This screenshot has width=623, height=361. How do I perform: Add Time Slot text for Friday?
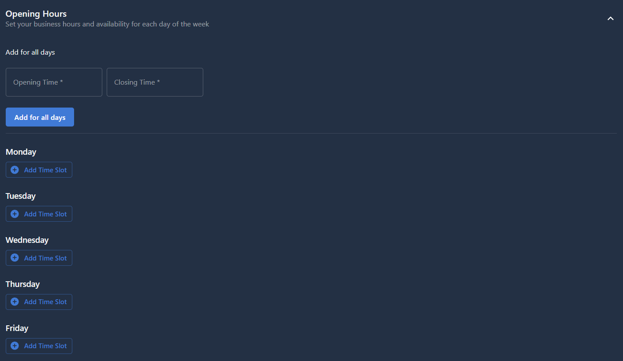pos(45,346)
